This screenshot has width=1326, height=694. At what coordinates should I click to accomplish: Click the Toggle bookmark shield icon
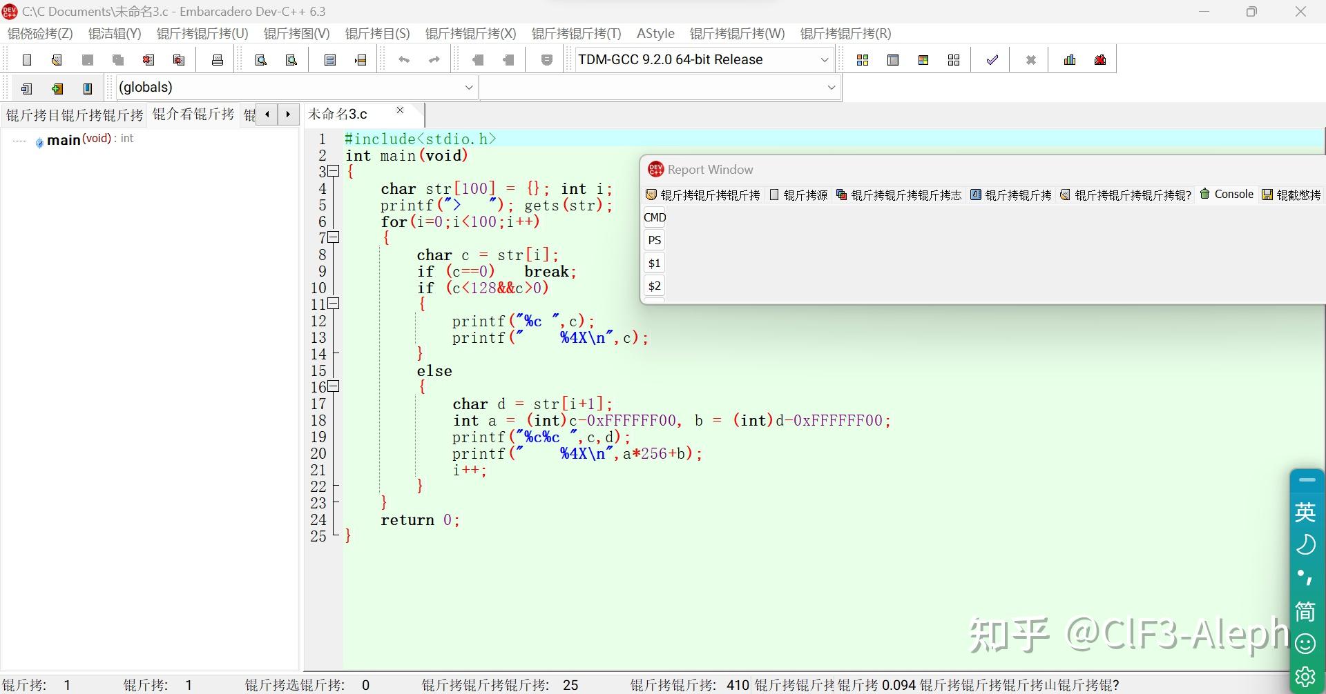(547, 60)
